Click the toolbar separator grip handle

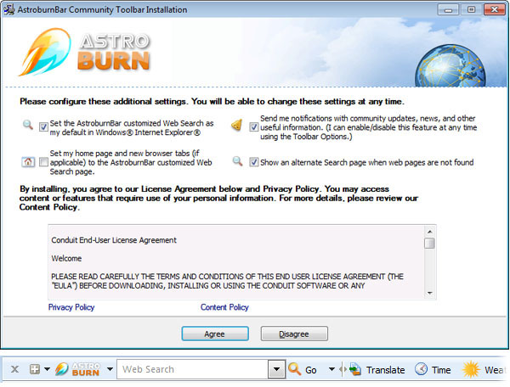click(343, 369)
